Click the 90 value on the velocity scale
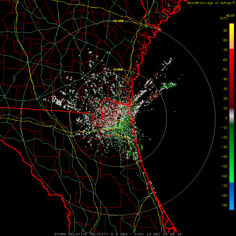Viewport: 236px width, 236px height. [x=225, y=31]
